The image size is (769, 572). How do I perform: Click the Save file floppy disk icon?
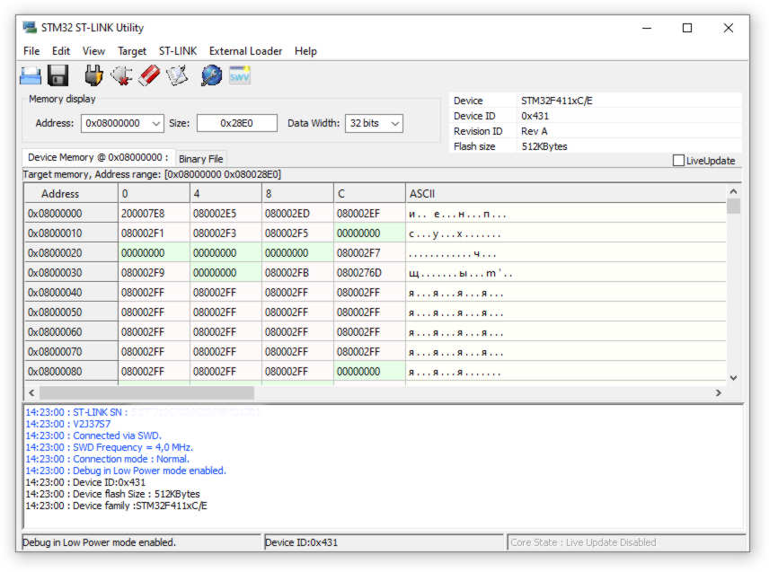(x=57, y=76)
